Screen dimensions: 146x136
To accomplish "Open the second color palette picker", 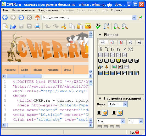I will tap(120, 113).
